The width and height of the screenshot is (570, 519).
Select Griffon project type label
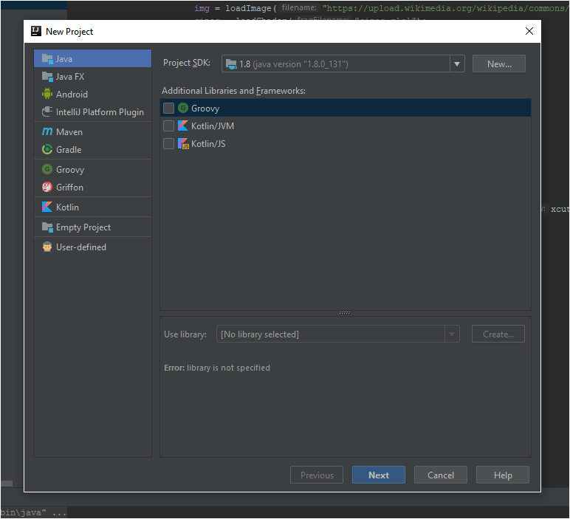(x=69, y=188)
